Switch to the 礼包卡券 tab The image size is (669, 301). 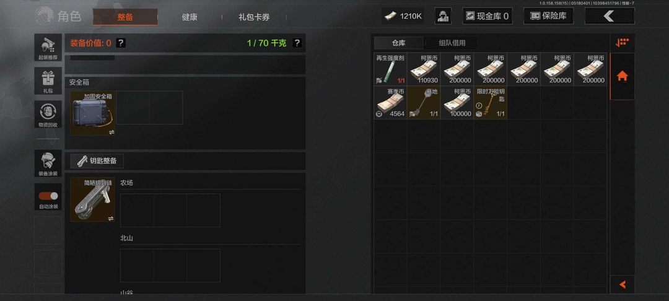254,17
